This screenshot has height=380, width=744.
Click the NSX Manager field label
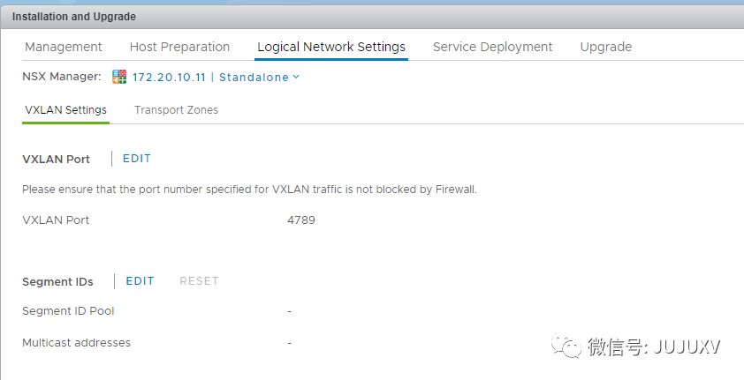[62, 77]
